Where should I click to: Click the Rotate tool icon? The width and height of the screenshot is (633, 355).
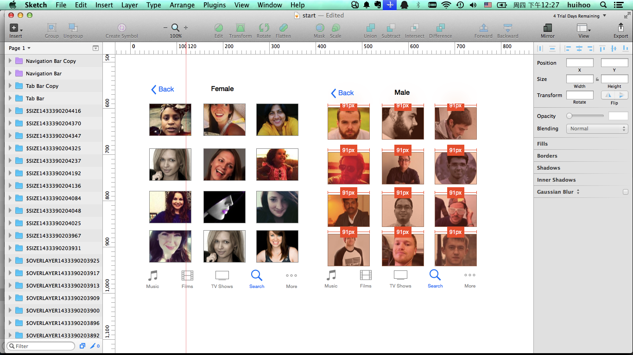coord(264,29)
